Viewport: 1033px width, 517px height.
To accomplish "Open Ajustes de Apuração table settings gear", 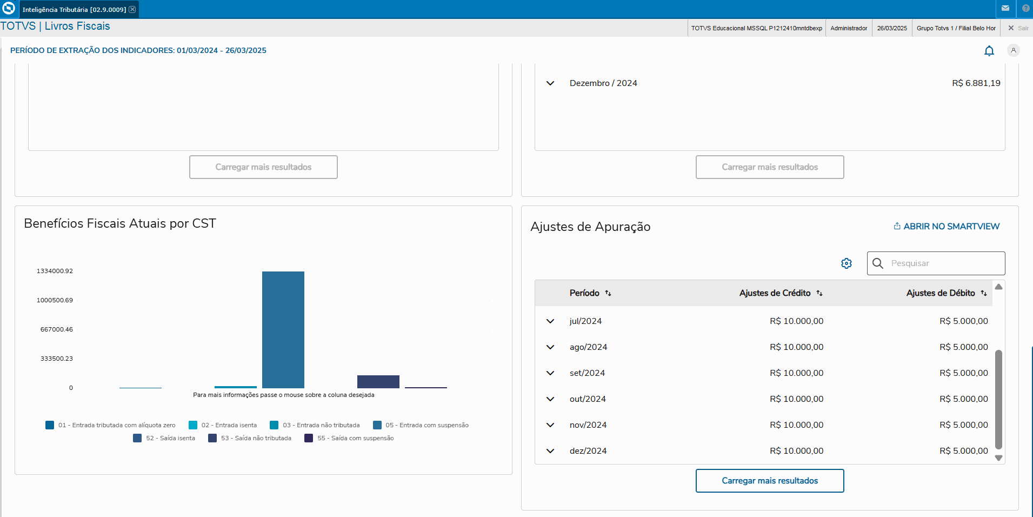I will coord(847,263).
